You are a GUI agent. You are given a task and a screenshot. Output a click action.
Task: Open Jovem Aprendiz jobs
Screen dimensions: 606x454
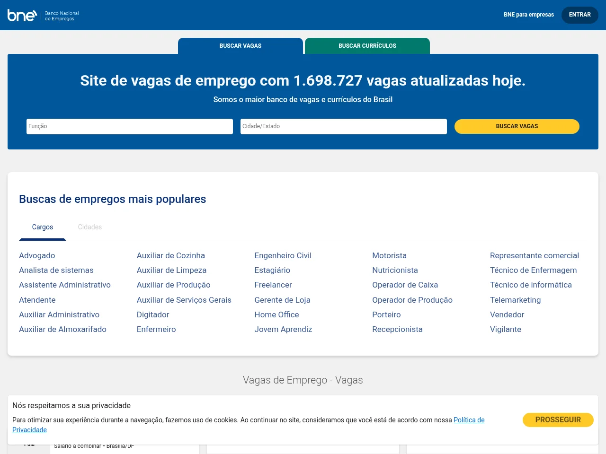pos(284,329)
